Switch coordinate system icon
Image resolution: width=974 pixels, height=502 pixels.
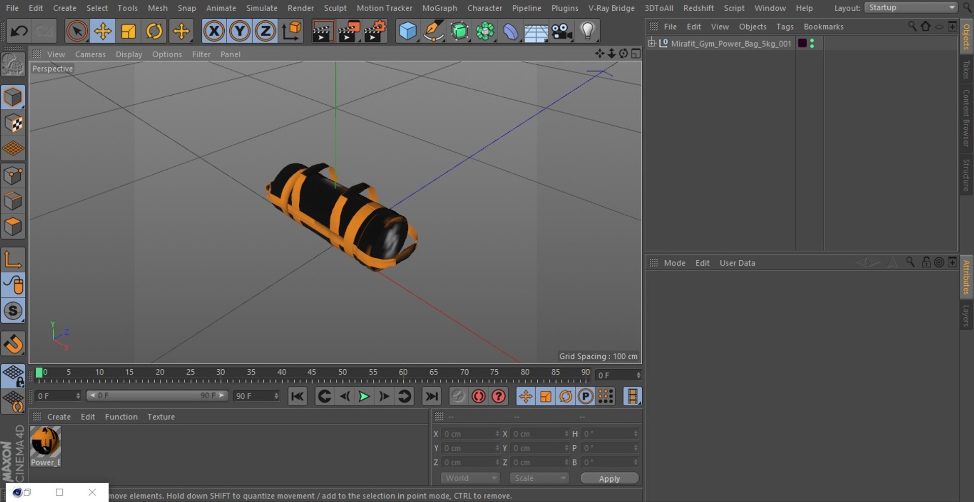tap(292, 31)
